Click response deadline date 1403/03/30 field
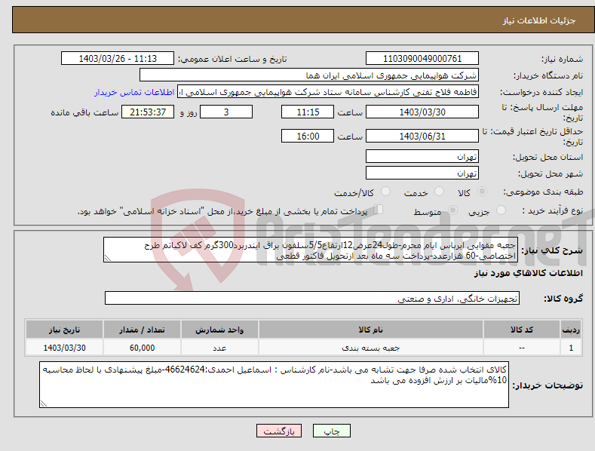 pyautogui.click(x=422, y=112)
